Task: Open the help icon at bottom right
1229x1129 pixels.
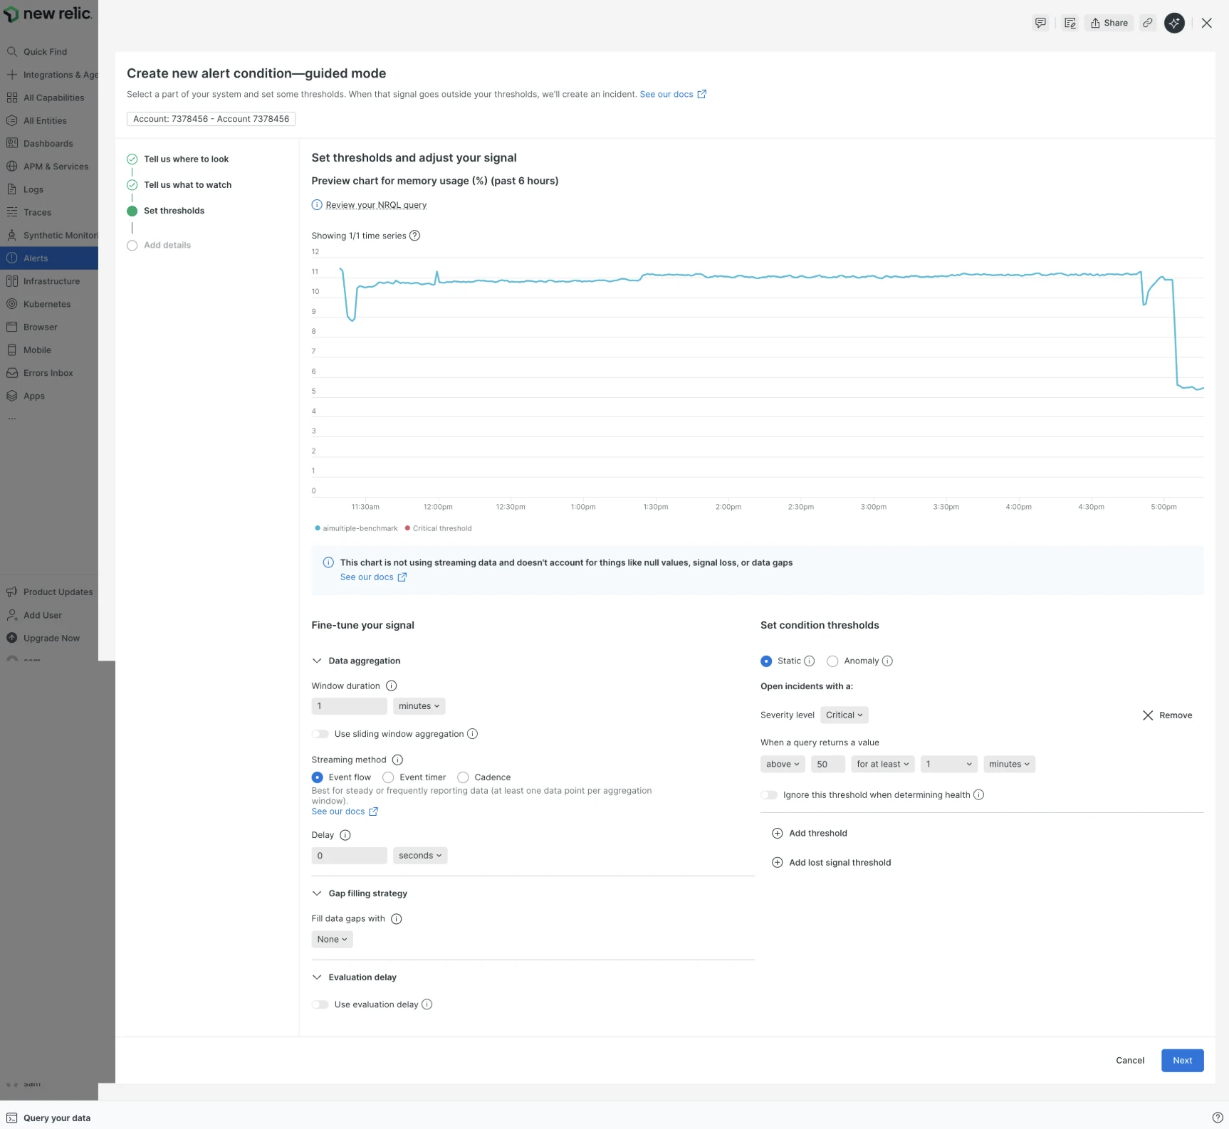Action: tap(1218, 1118)
